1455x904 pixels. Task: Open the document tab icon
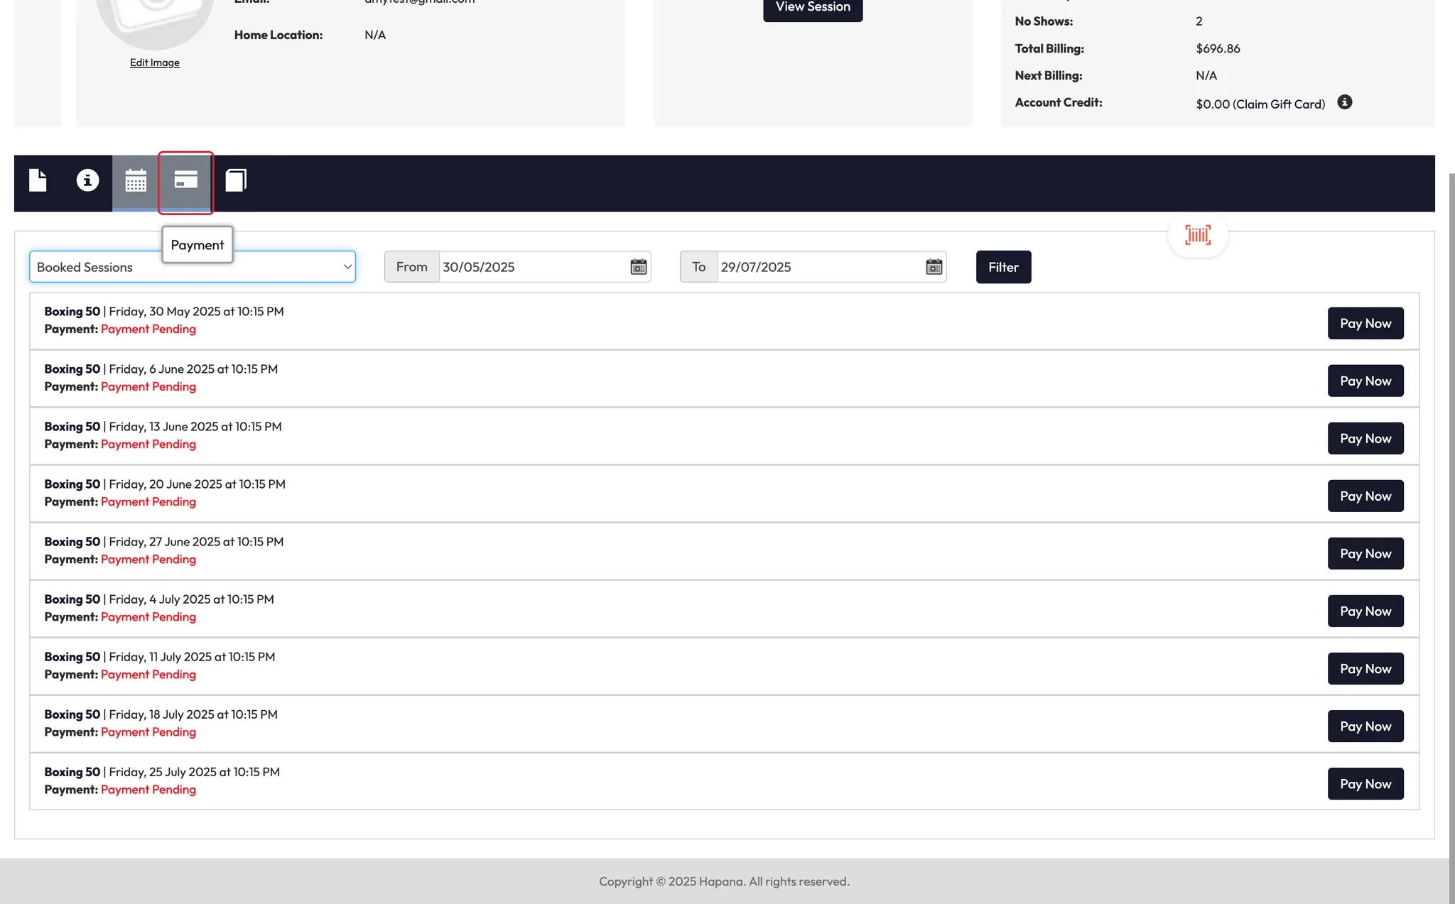pos(38,180)
